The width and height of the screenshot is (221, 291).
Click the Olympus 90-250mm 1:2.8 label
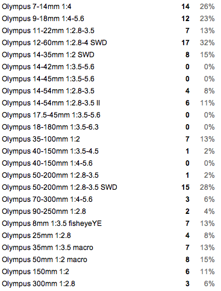[44, 211]
